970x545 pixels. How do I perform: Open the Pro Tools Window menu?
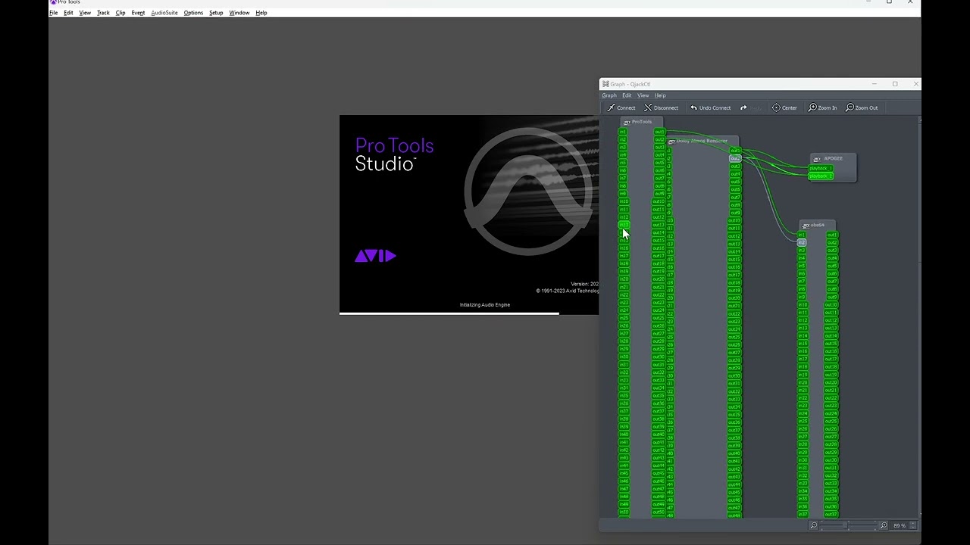pyautogui.click(x=239, y=13)
